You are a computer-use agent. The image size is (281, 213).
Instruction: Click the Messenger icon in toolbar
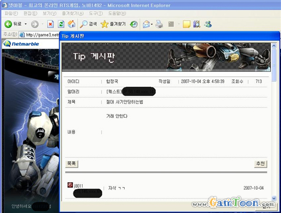click(208, 24)
